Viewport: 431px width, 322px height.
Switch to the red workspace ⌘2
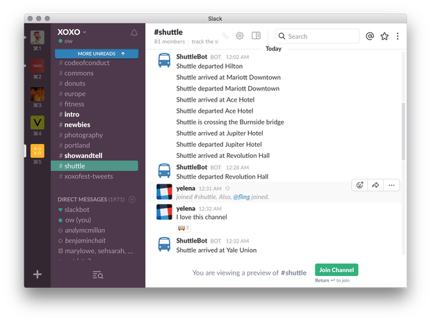(x=37, y=65)
